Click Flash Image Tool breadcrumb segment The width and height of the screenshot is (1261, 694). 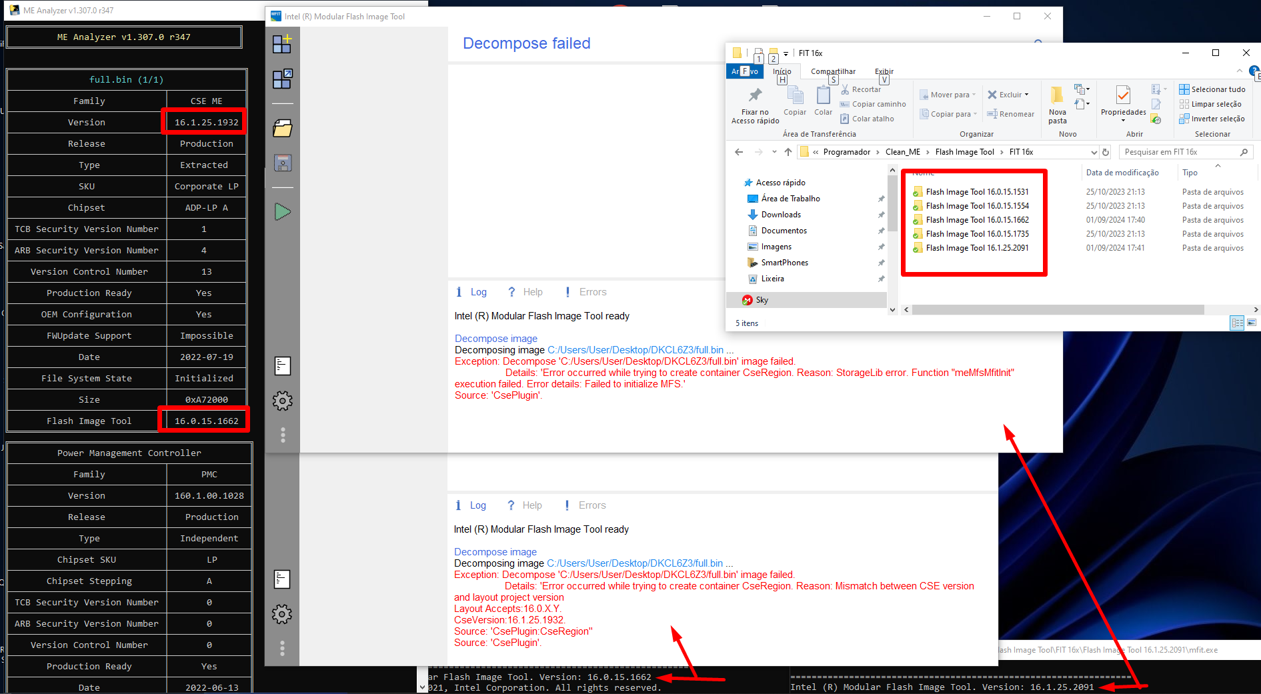[964, 152]
